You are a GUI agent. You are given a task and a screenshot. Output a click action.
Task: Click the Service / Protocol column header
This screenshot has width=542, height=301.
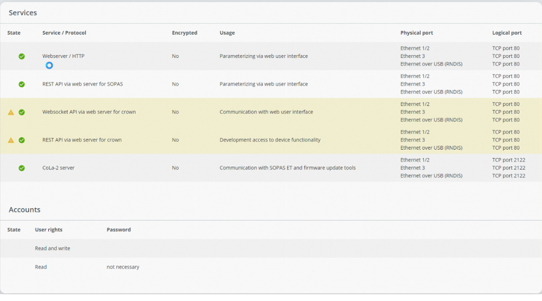point(64,33)
